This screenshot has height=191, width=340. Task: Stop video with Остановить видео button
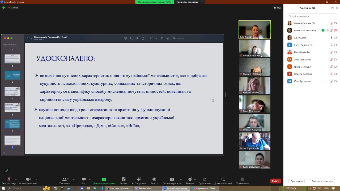pyautogui.click(x=28, y=181)
